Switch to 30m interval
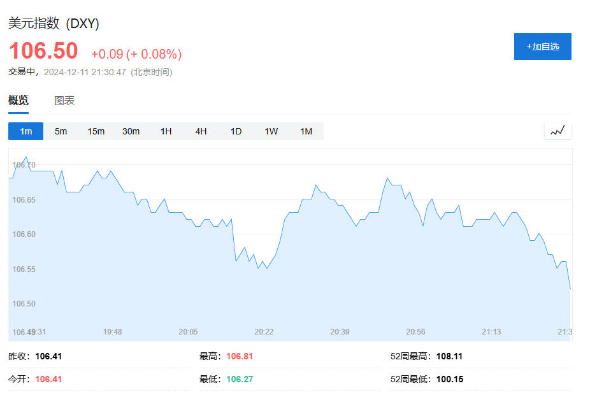 pos(131,131)
